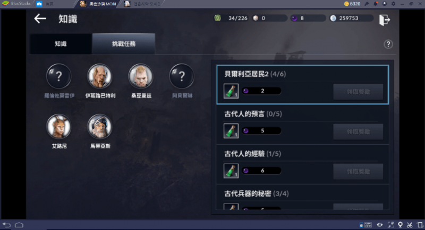Open the exit door icon at top right
Viewport: 425px width, 230px height.
tap(384, 20)
